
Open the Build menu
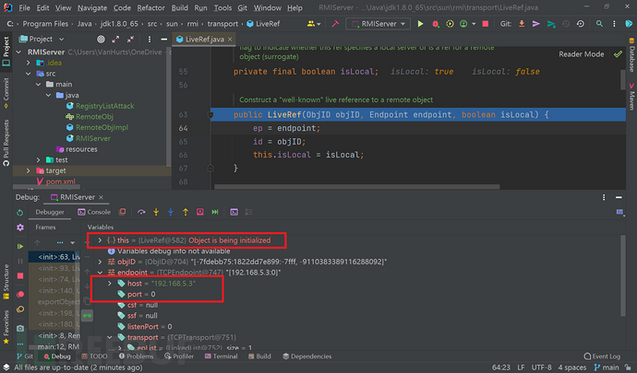[180, 7]
